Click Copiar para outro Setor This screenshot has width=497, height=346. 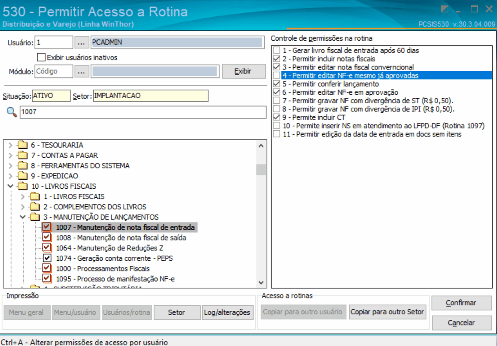click(x=387, y=312)
